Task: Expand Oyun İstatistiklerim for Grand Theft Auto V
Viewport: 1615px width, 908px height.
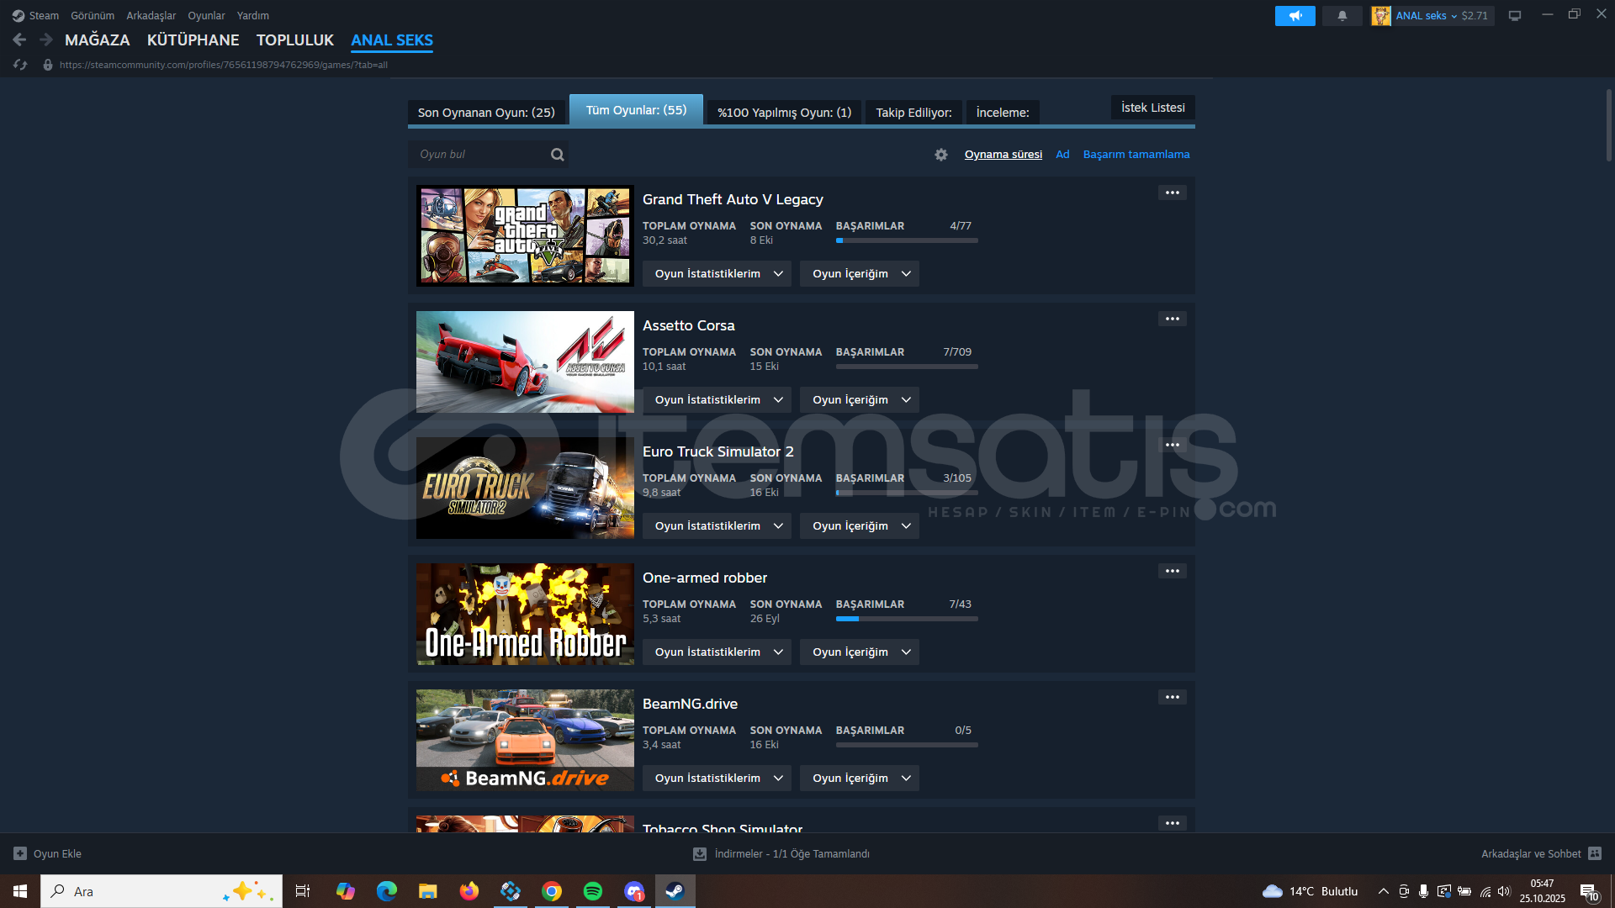Action: tap(717, 274)
